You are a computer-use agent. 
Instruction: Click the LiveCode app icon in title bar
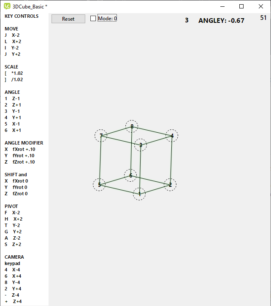pos(7,6)
